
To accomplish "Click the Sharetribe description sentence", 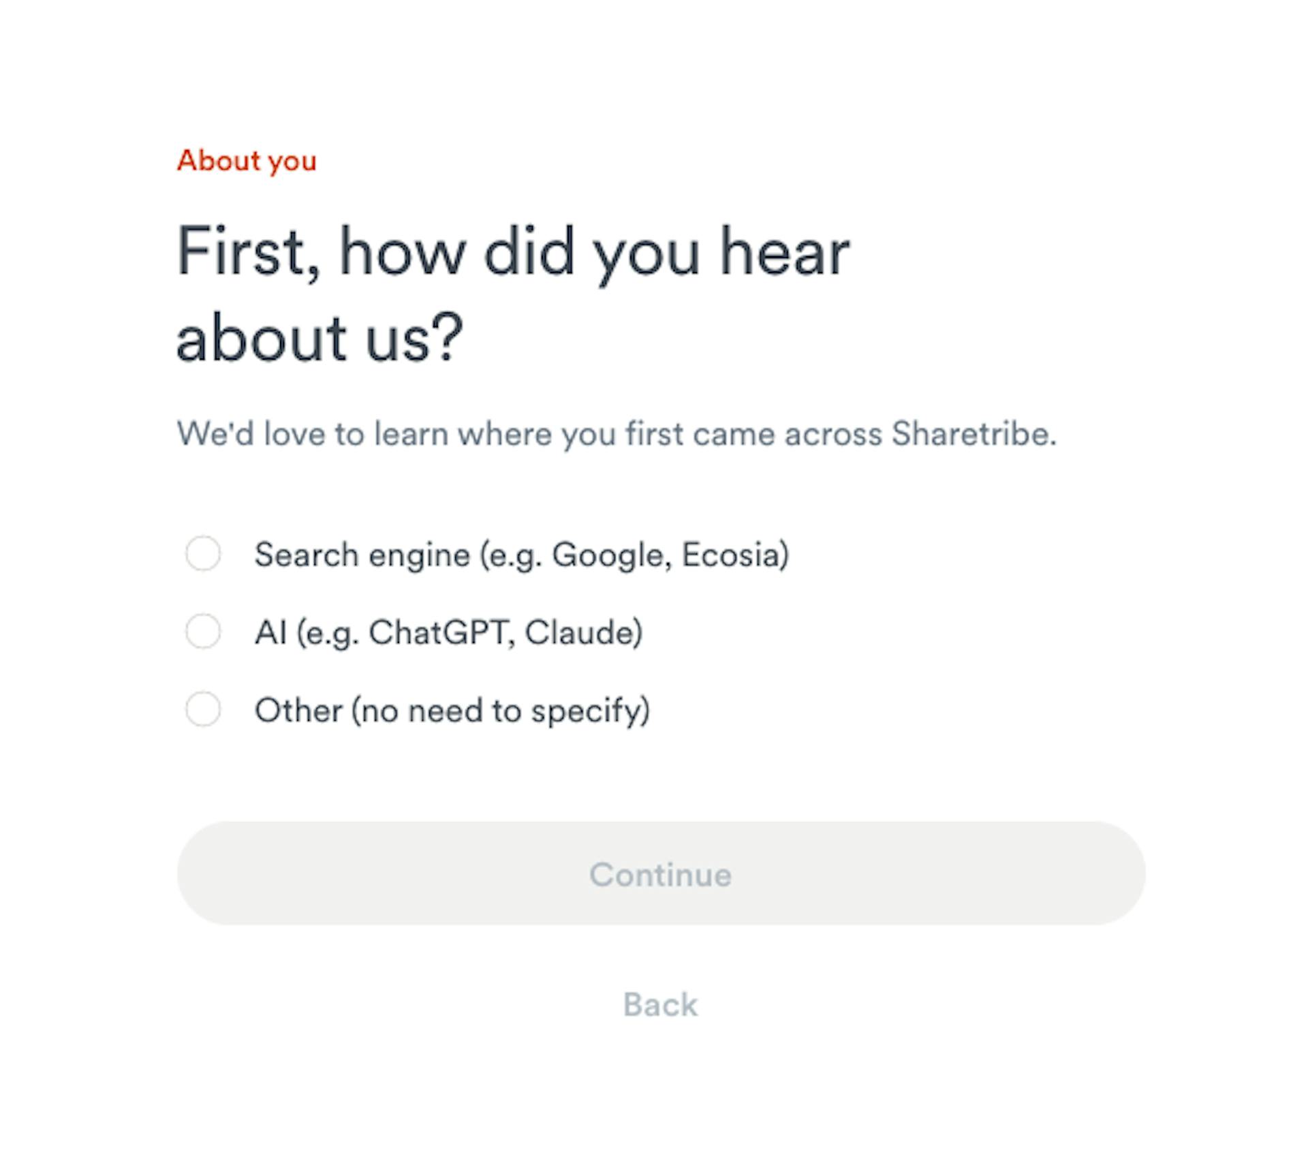I will pos(617,433).
